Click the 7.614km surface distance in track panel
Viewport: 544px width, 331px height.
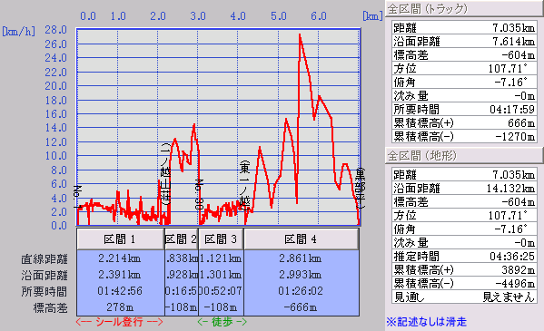pos(513,42)
